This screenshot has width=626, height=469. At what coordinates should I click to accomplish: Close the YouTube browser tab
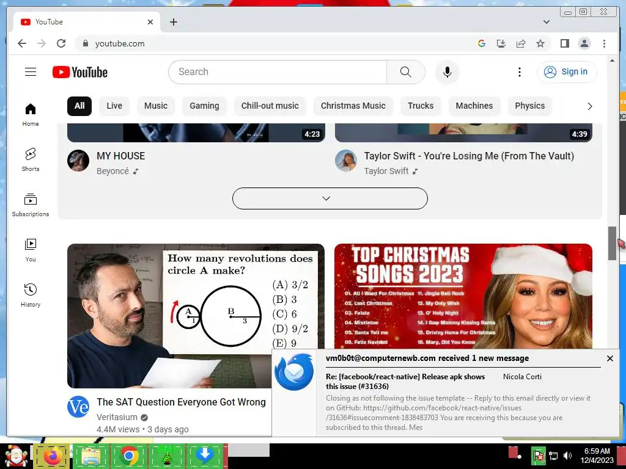[x=150, y=22]
